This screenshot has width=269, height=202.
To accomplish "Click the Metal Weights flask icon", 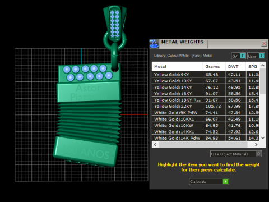I will point(154,44).
